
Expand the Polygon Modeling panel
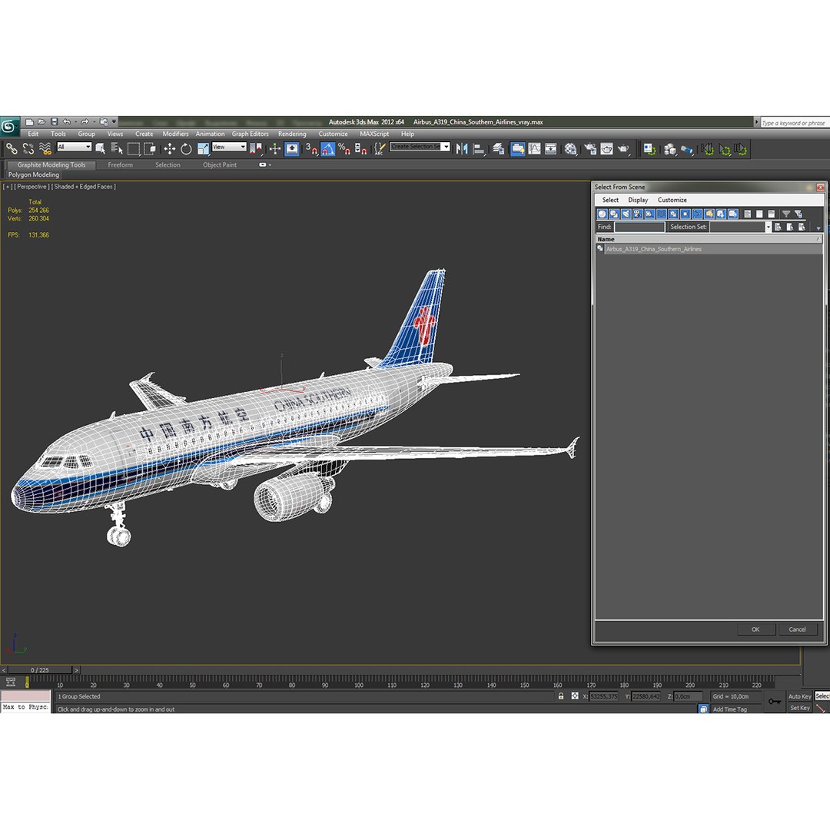[33, 174]
